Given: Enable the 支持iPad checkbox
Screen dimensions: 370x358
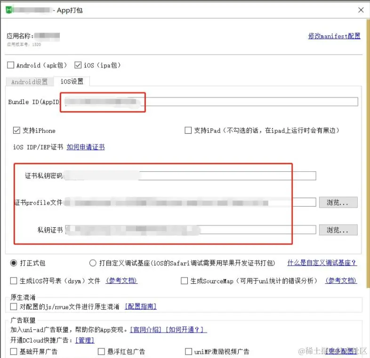Looking at the screenshot, I should 188,130.
